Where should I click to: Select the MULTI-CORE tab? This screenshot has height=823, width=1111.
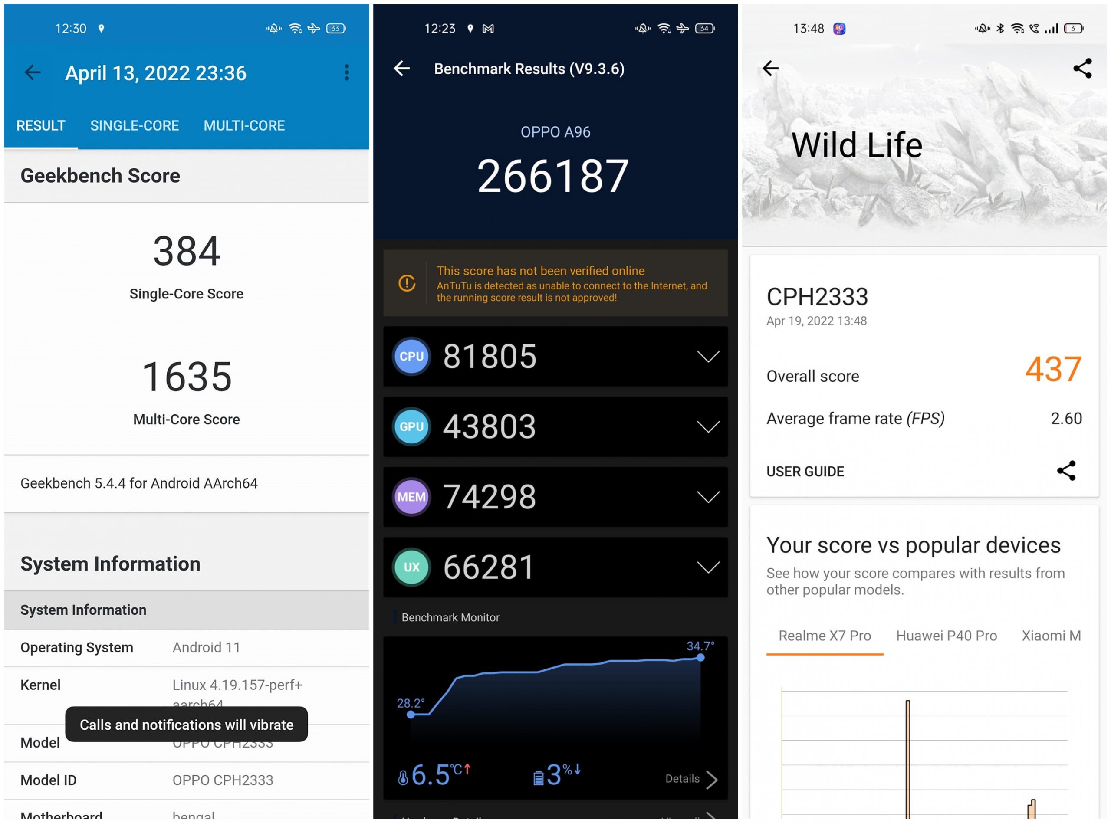[241, 125]
